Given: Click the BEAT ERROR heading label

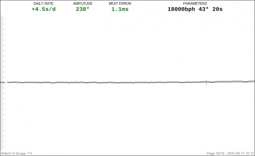Looking at the screenshot, I should 120,3.
